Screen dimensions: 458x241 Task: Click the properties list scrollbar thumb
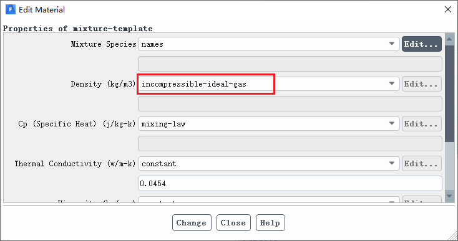(x=449, y=93)
